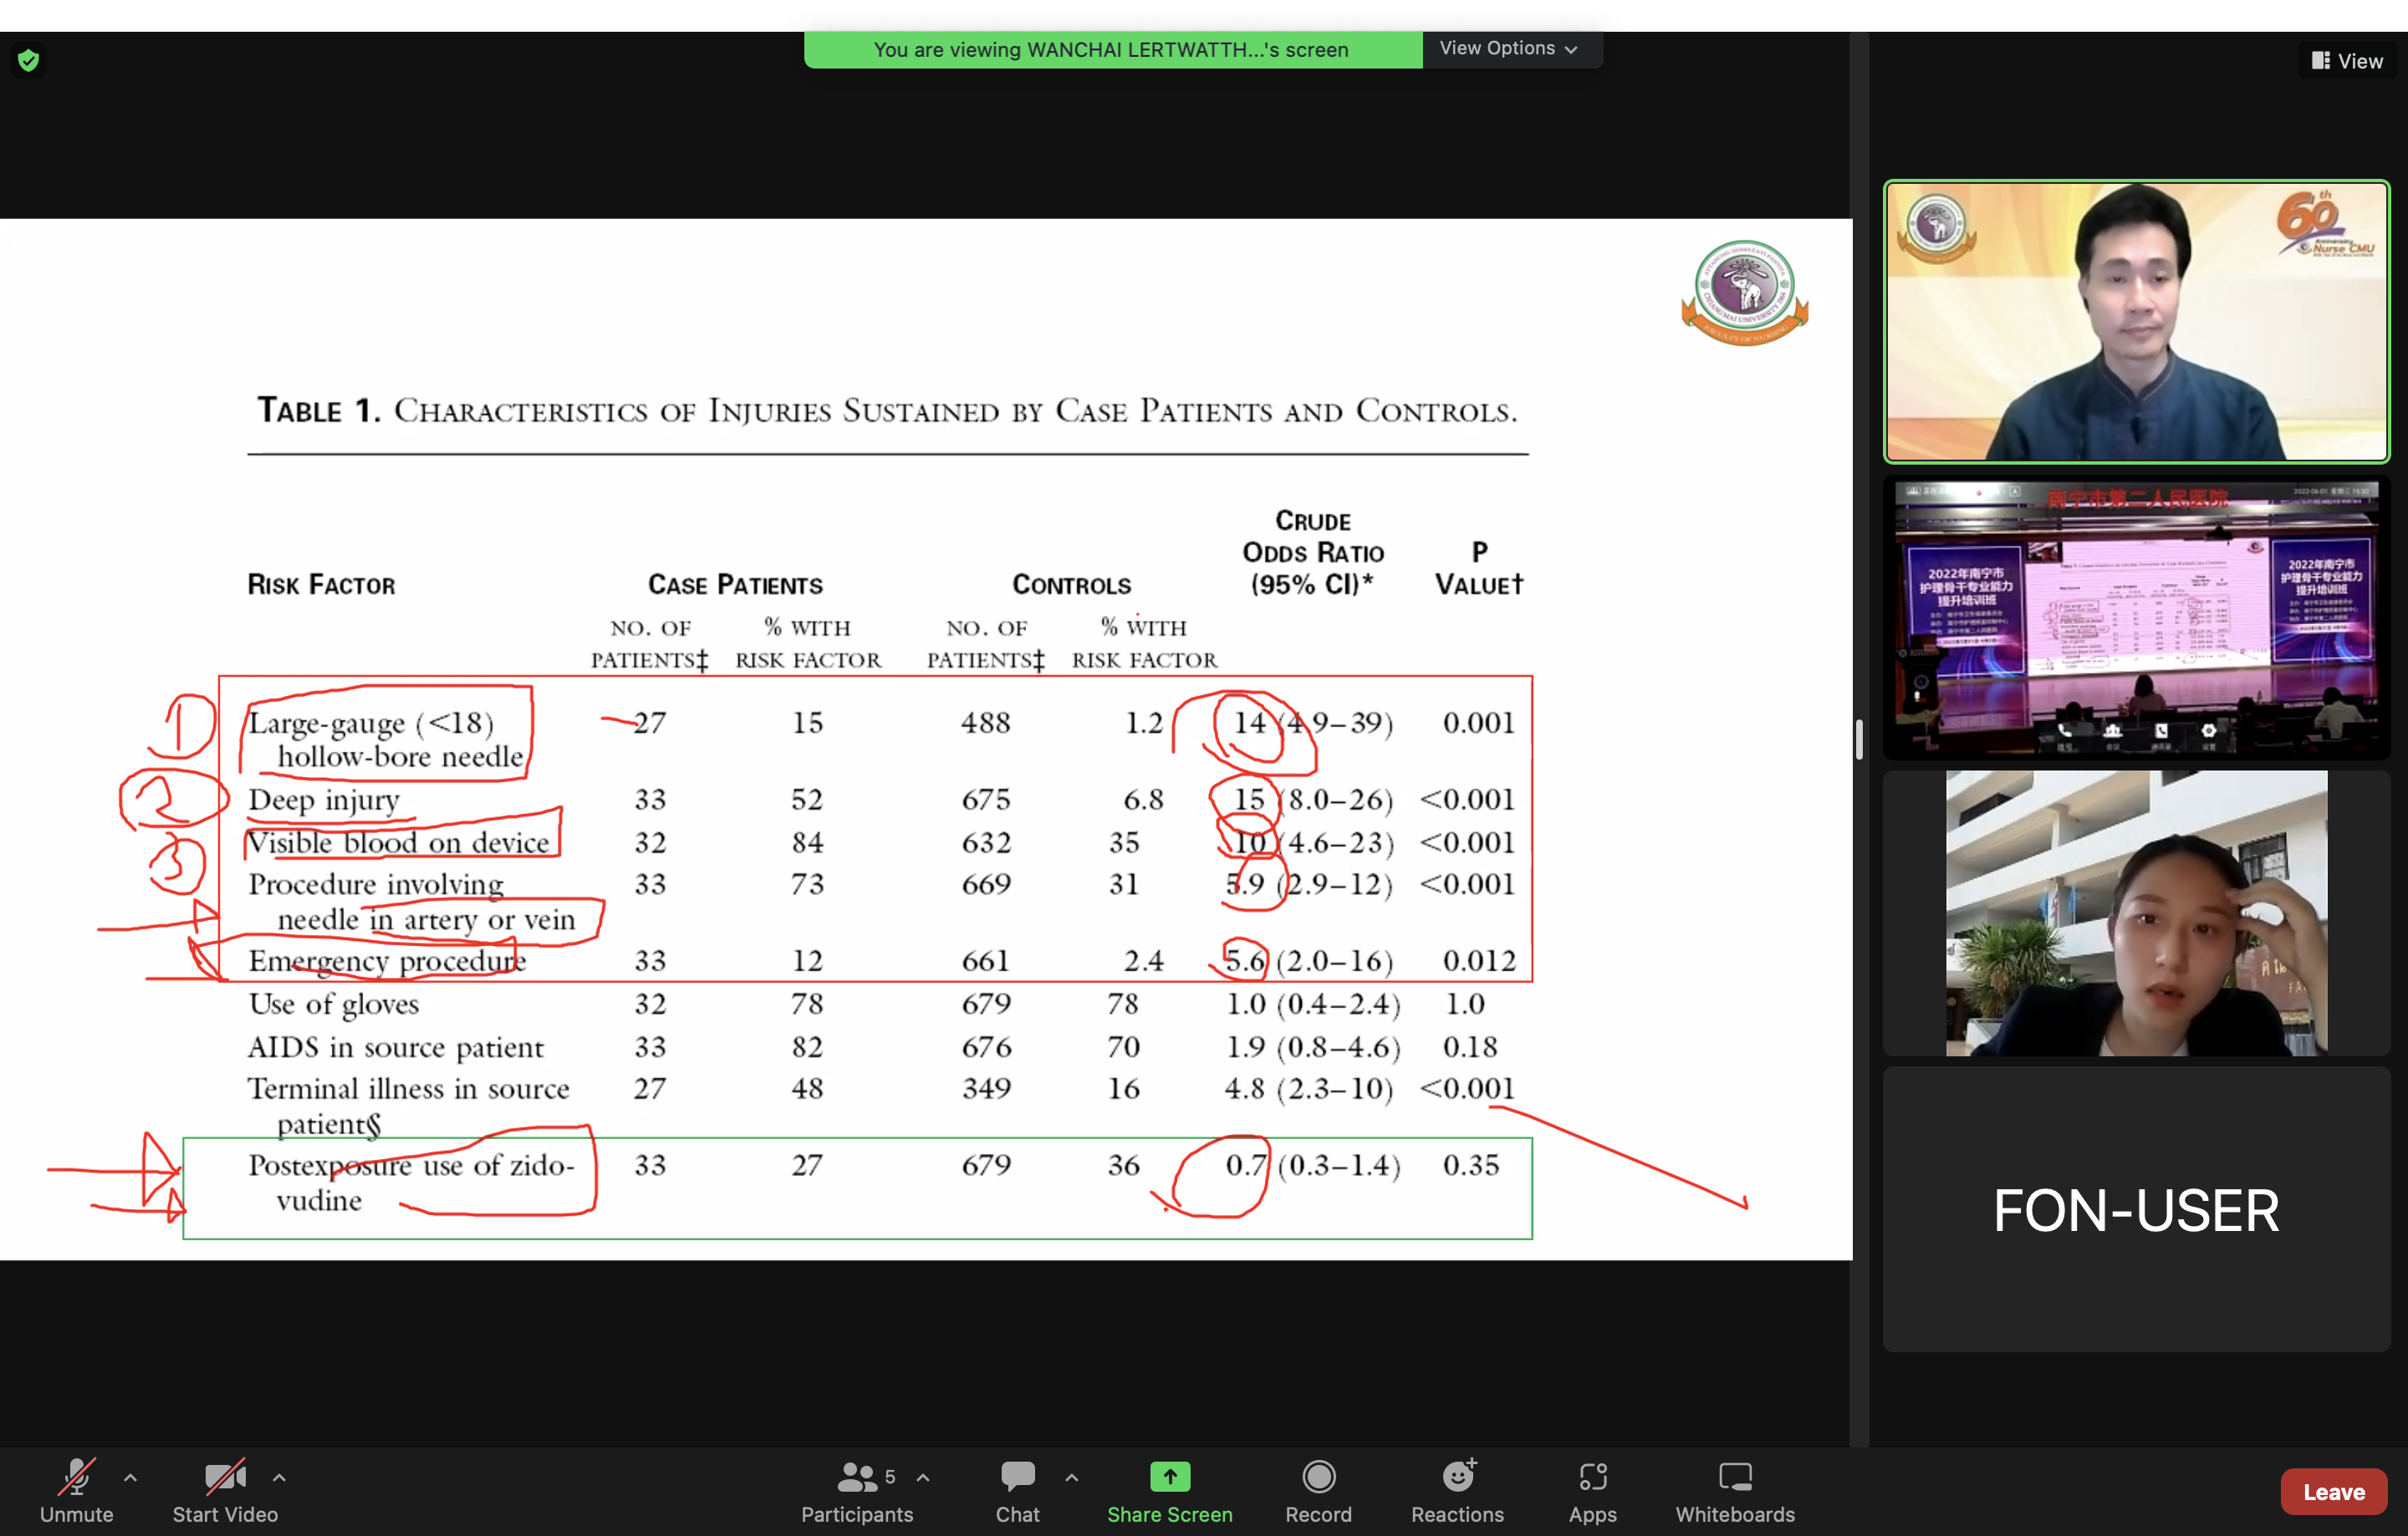Image resolution: width=2408 pixels, height=1536 pixels.
Task: Select the woman's video thumbnail
Action: (x=2136, y=913)
